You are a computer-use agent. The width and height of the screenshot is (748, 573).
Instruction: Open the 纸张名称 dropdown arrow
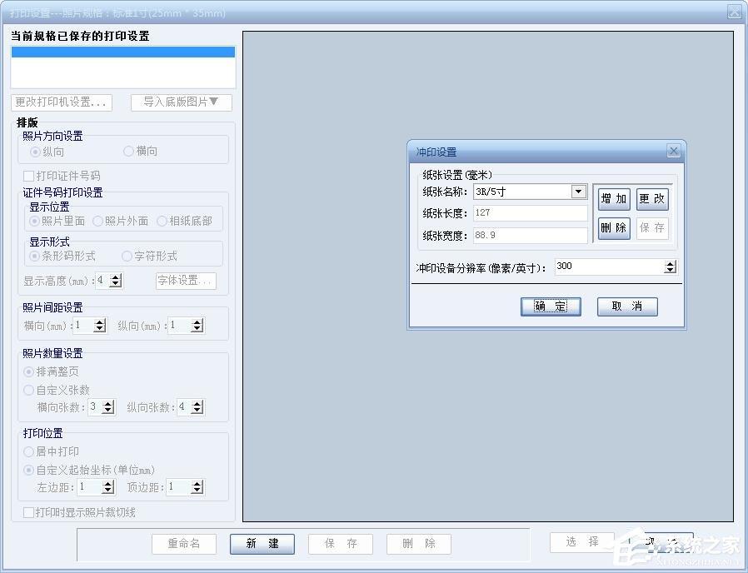coord(578,192)
